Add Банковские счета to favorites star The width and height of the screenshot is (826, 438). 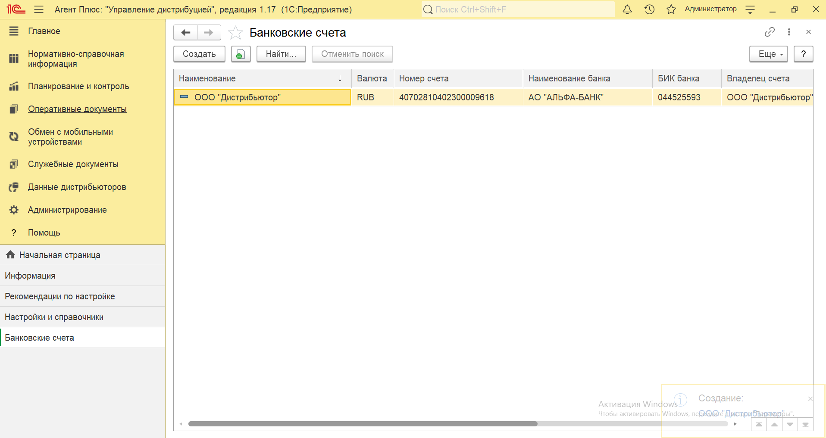tap(235, 33)
